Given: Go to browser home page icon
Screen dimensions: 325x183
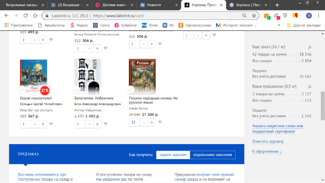Looking at the screenshot, I should pyautogui.click(x=36, y=16).
